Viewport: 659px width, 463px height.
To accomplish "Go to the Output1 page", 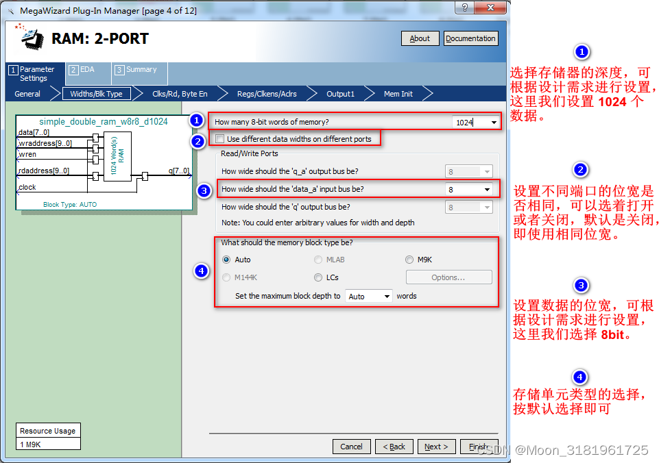I will click(340, 94).
